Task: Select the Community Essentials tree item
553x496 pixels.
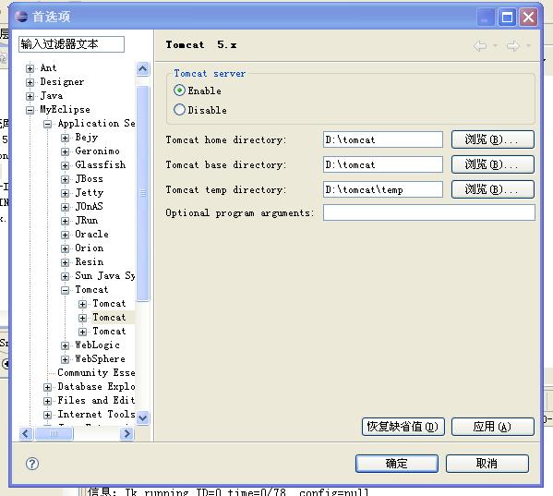Action: click(x=96, y=372)
